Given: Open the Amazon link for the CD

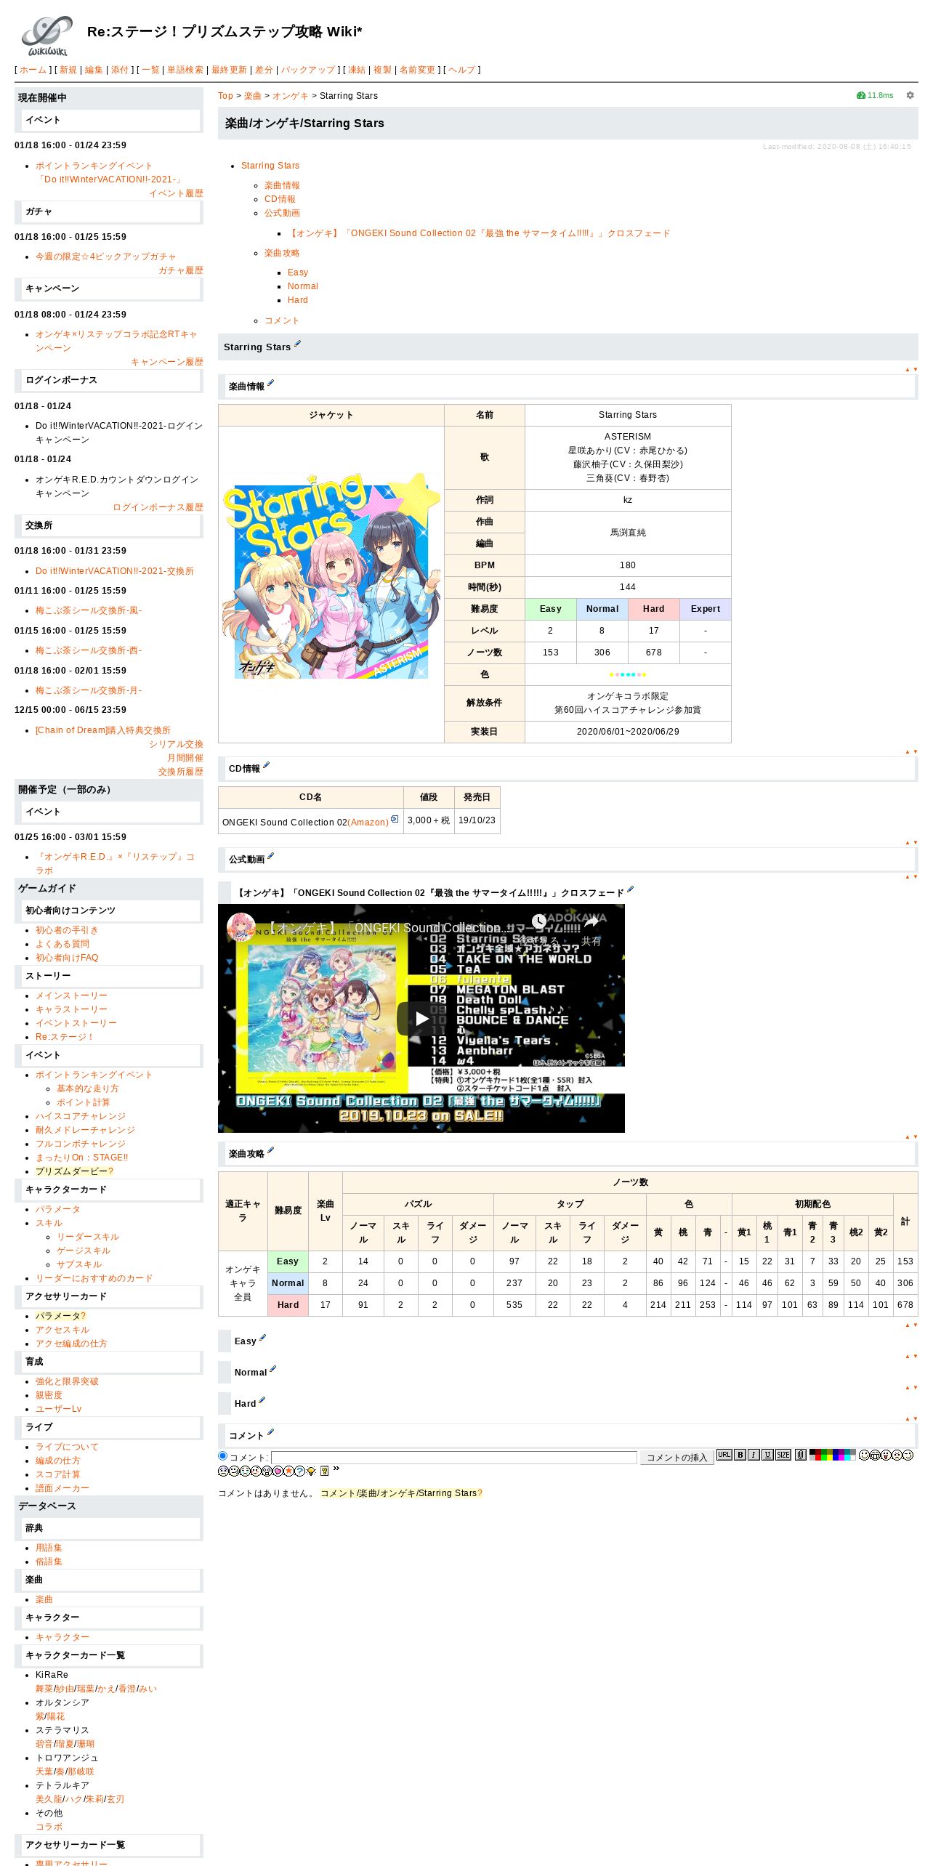Looking at the screenshot, I should pyautogui.click(x=368, y=822).
